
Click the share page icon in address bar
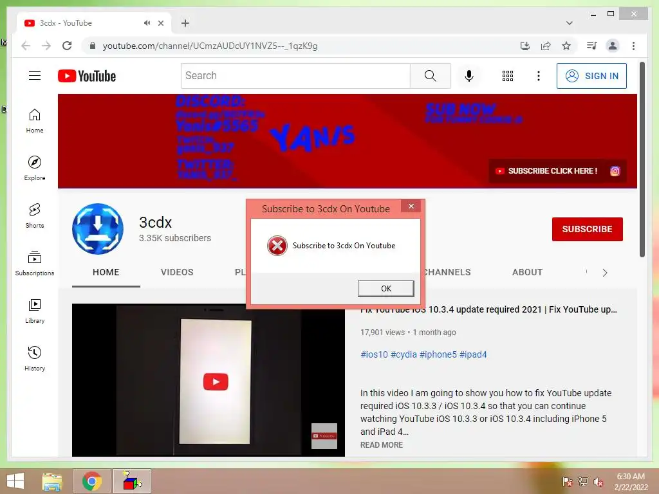click(x=546, y=46)
